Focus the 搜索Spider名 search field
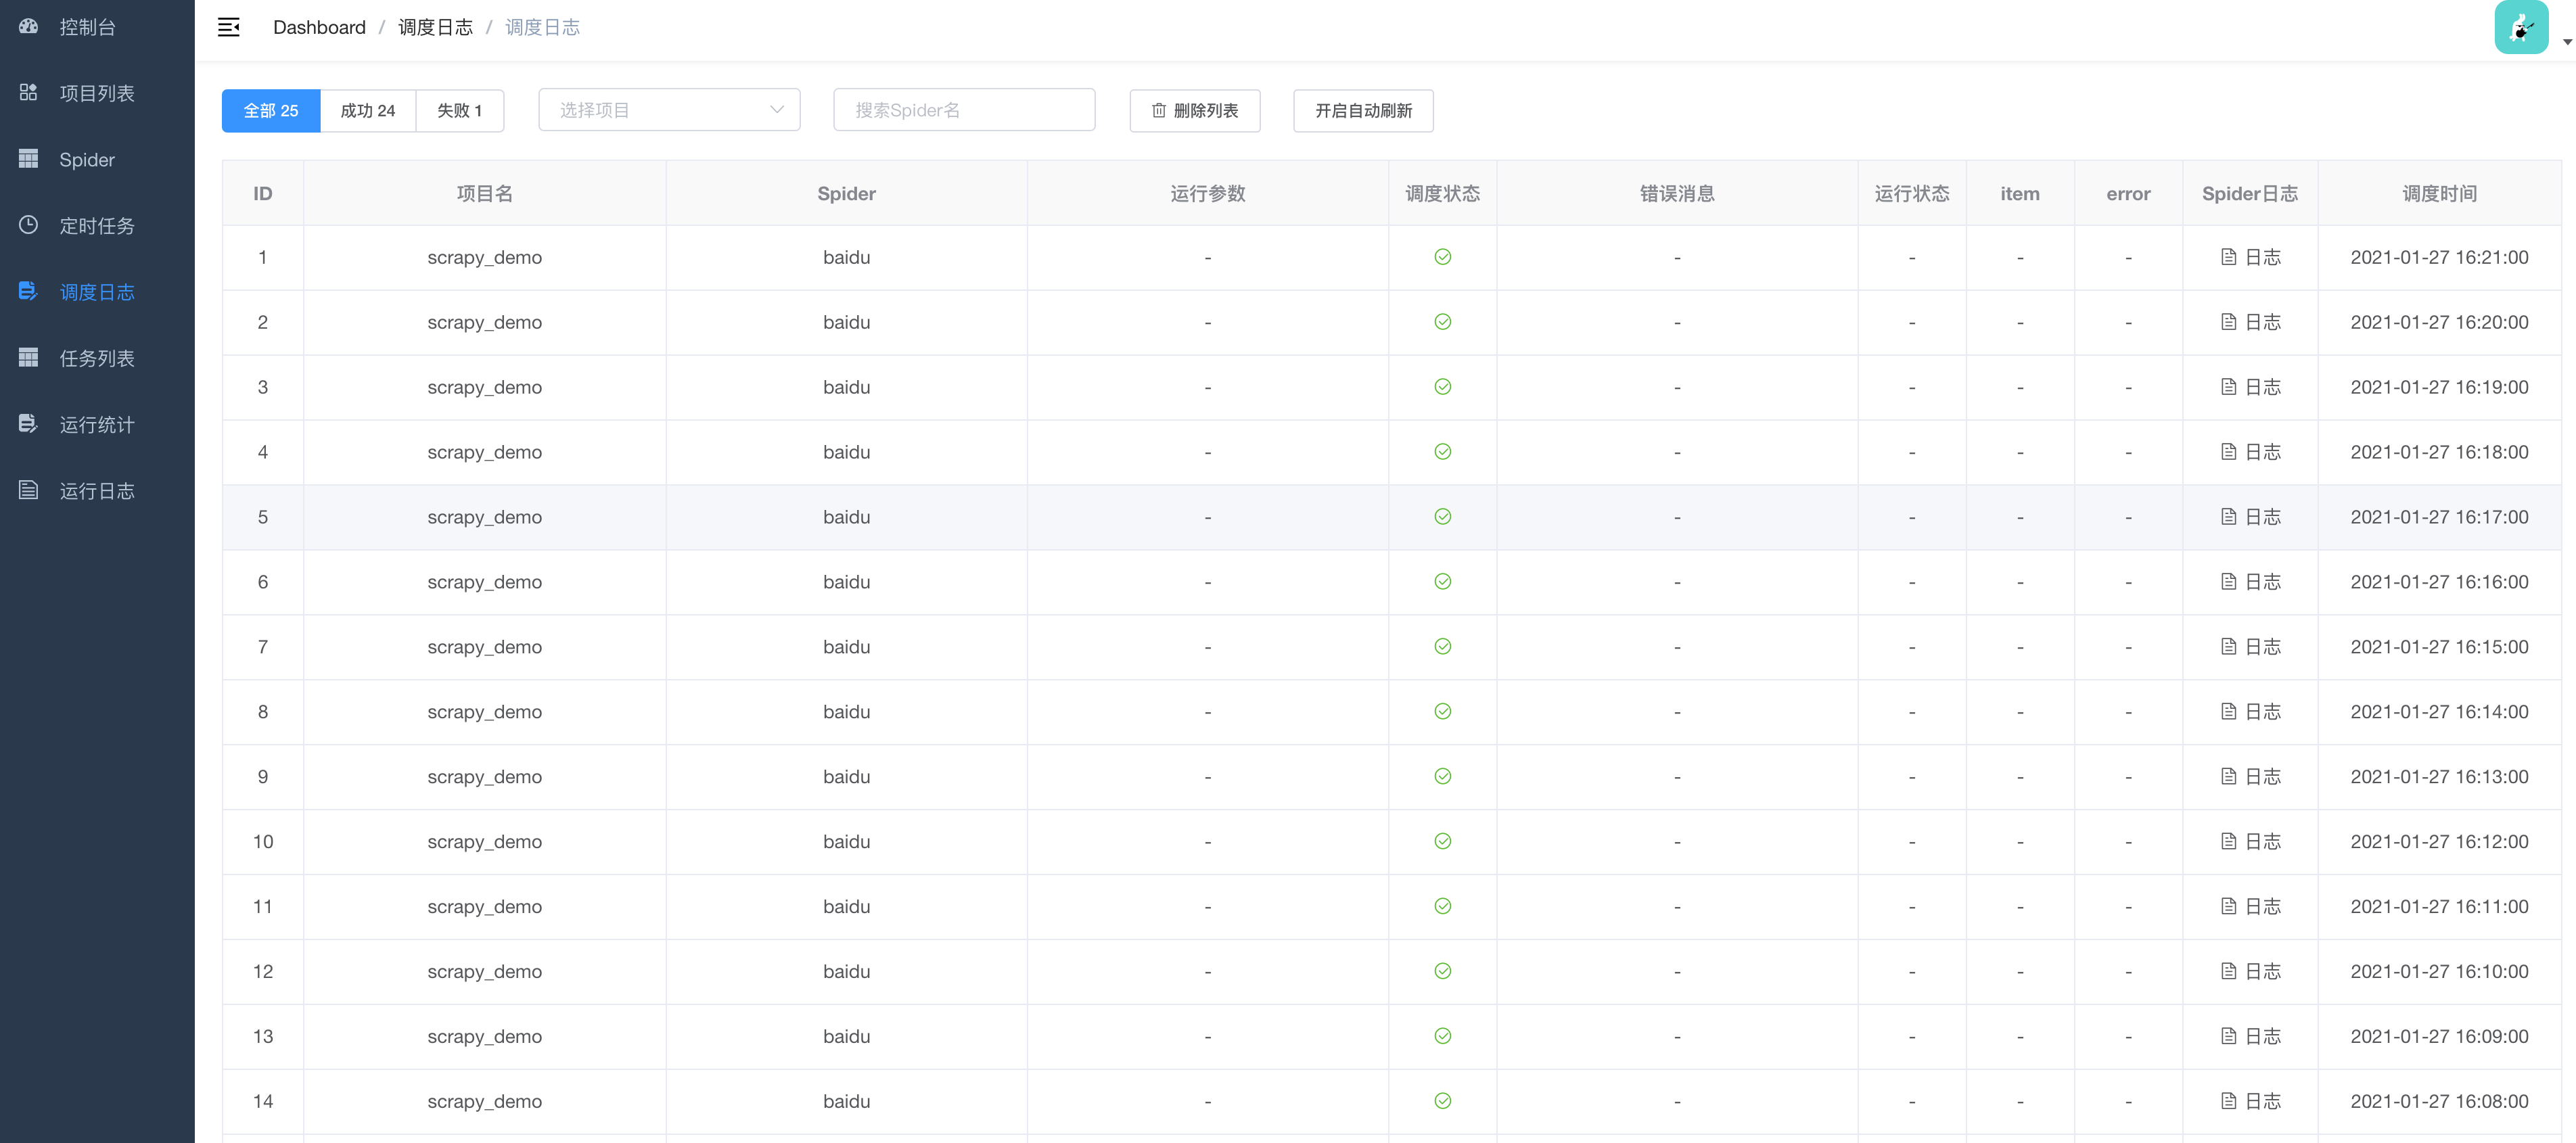This screenshot has height=1143, width=2576. click(x=964, y=110)
